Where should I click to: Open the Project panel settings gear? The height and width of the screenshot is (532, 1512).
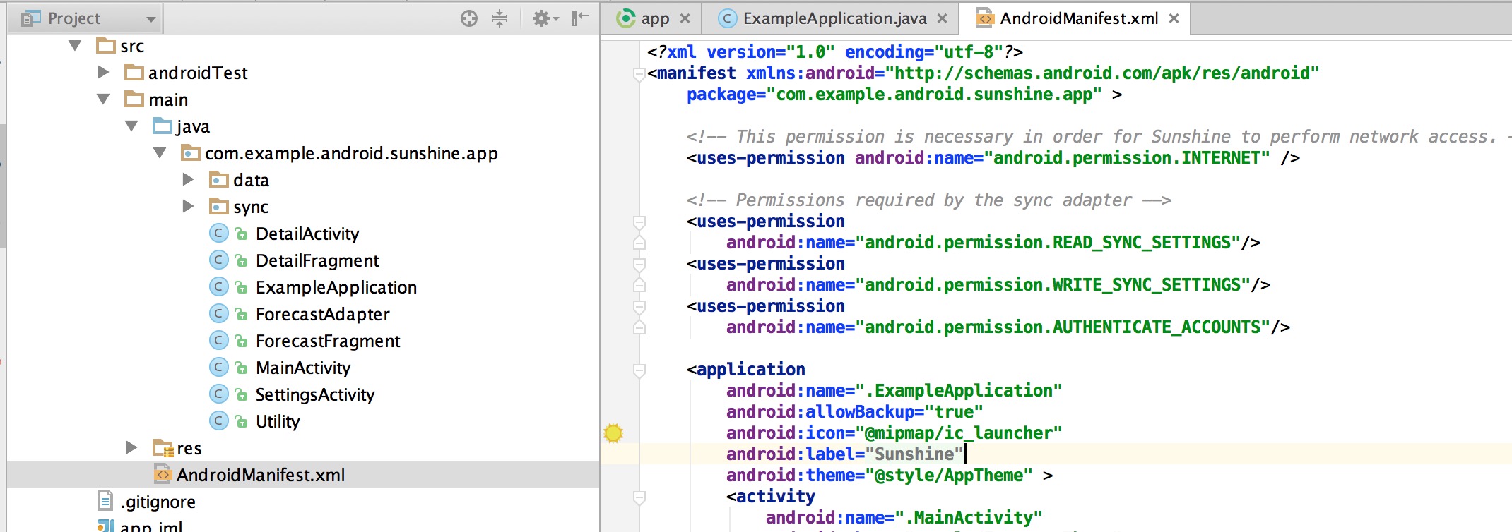[545, 18]
